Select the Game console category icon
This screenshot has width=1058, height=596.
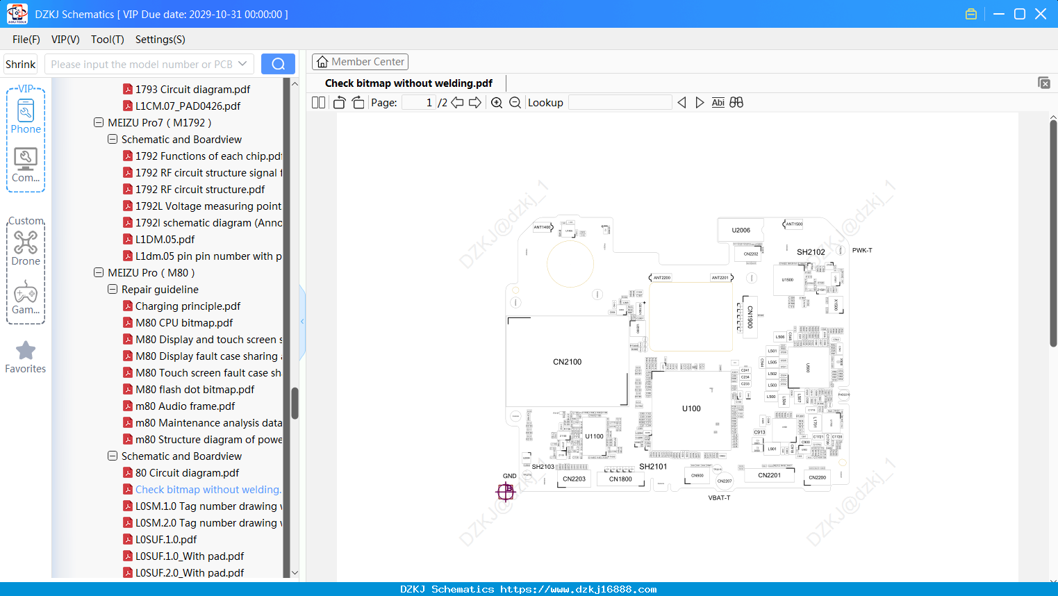click(x=26, y=297)
